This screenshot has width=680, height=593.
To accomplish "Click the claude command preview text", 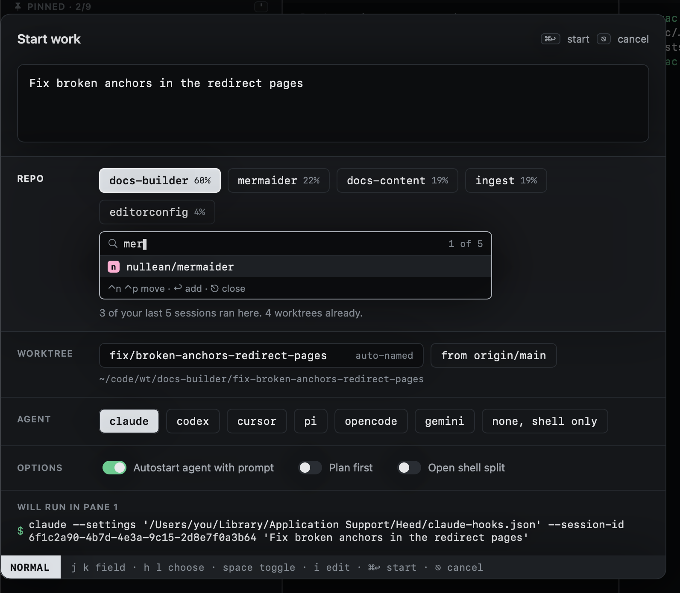I will point(326,531).
